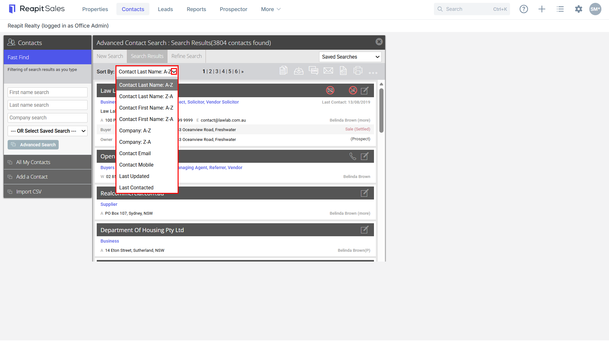The height and width of the screenshot is (342, 609).
Task: Click the printer icon in toolbar
Action: point(358,71)
